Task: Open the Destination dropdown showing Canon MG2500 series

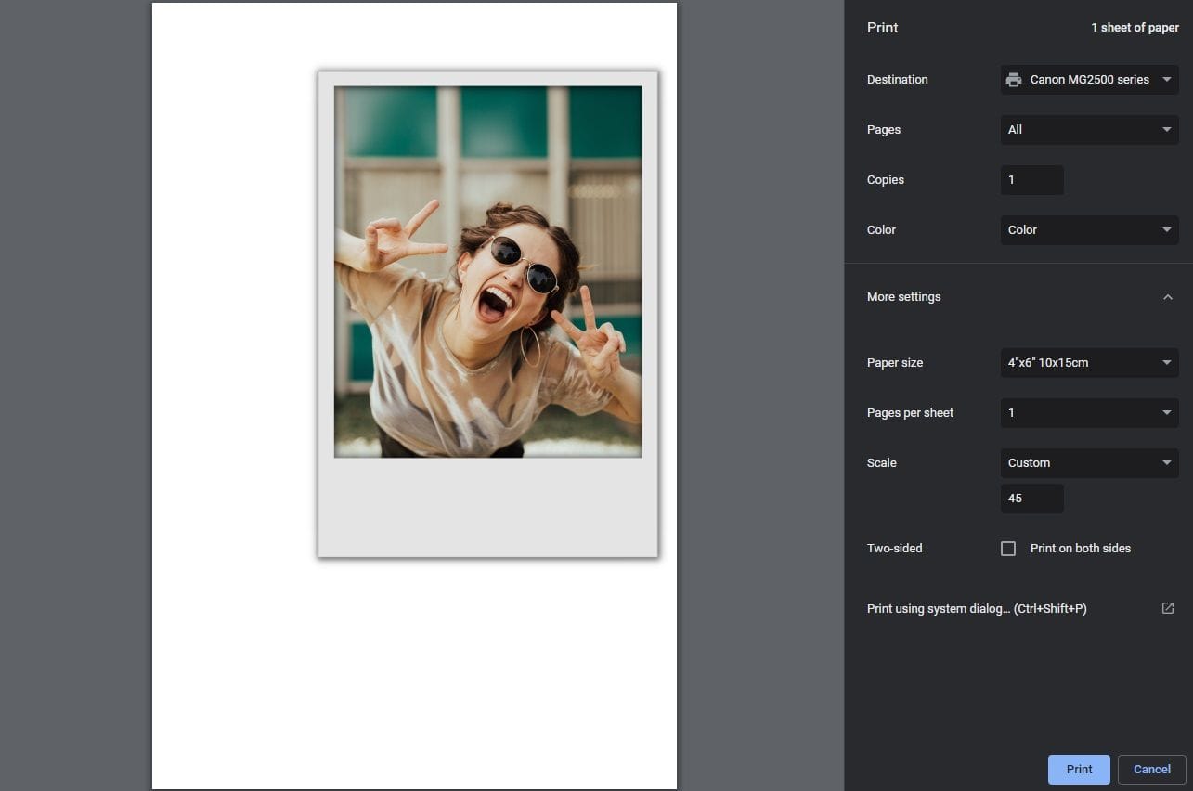Action: (x=1089, y=80)
